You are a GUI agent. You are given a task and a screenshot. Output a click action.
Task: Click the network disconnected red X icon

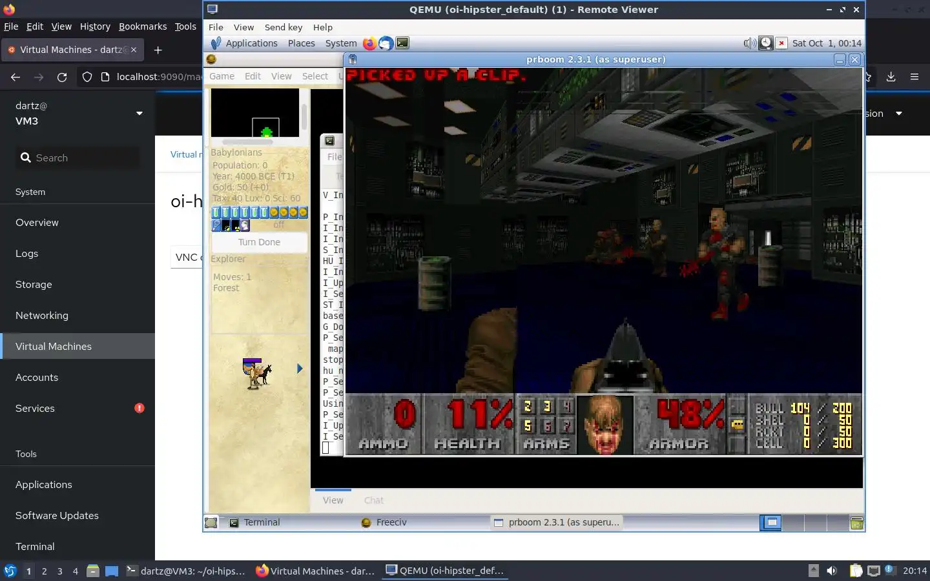(x=781, y=43)
